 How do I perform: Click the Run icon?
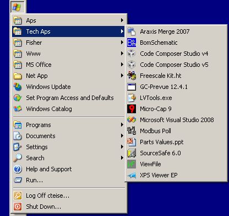(18, 180)
